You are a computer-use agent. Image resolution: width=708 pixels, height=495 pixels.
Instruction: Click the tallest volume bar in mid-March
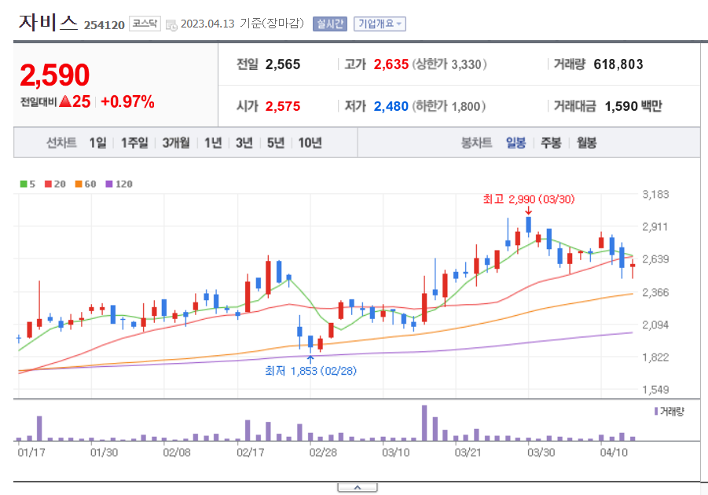(424, 423)
